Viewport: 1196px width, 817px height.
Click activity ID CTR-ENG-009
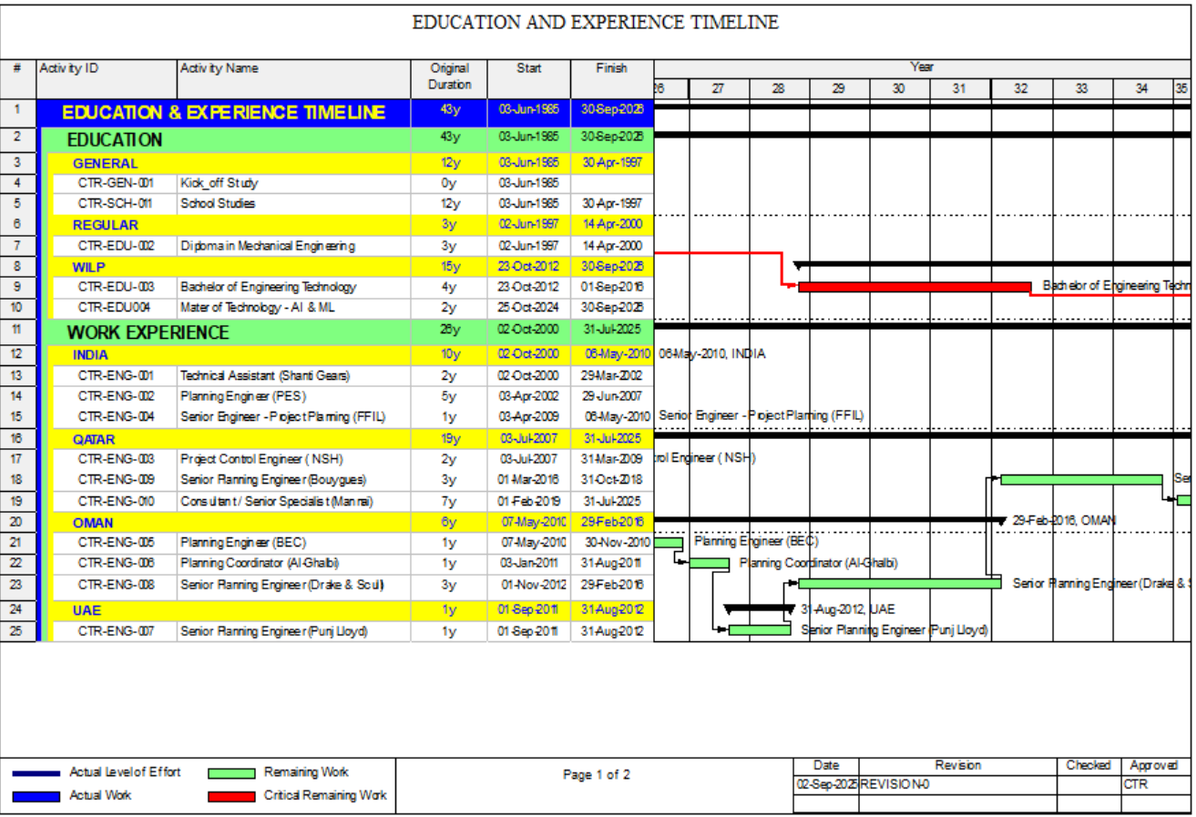tap(115, 479)
